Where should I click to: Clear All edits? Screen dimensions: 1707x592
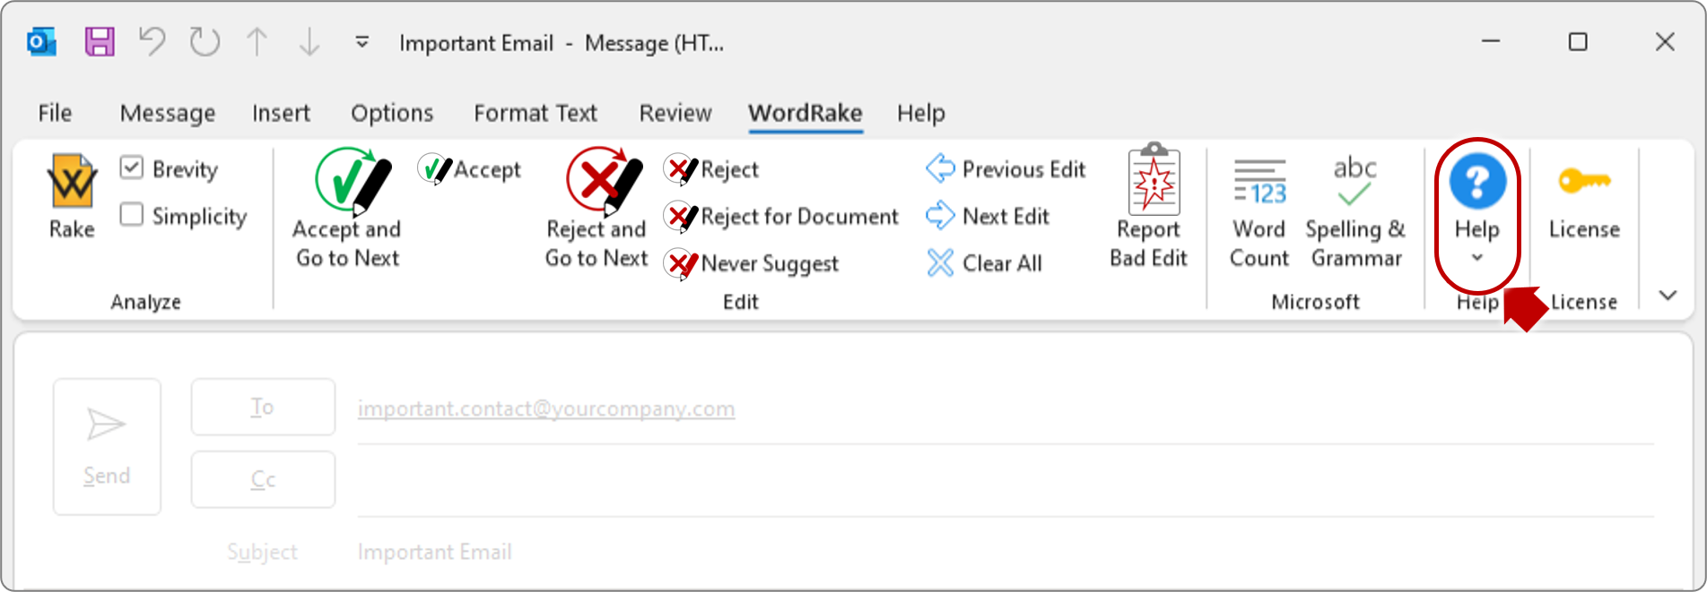click(984, 263)
